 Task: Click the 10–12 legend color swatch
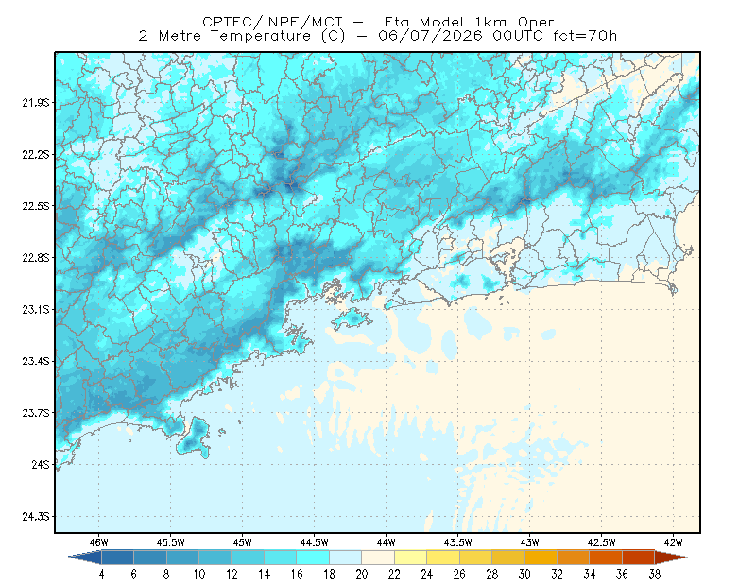pyautogui.click(x=215, y=557)
